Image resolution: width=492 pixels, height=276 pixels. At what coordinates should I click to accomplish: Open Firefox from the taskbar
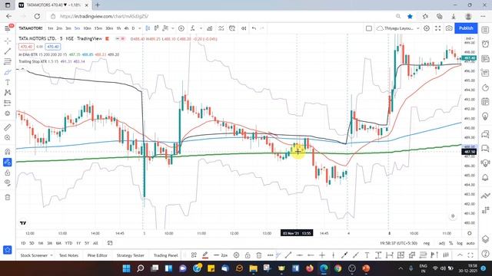coord(309,268)
